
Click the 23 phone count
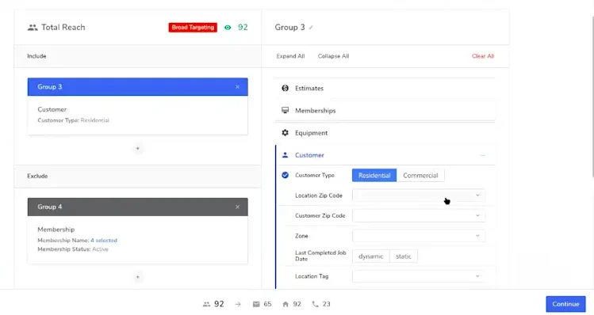click(x=327, y=304)
